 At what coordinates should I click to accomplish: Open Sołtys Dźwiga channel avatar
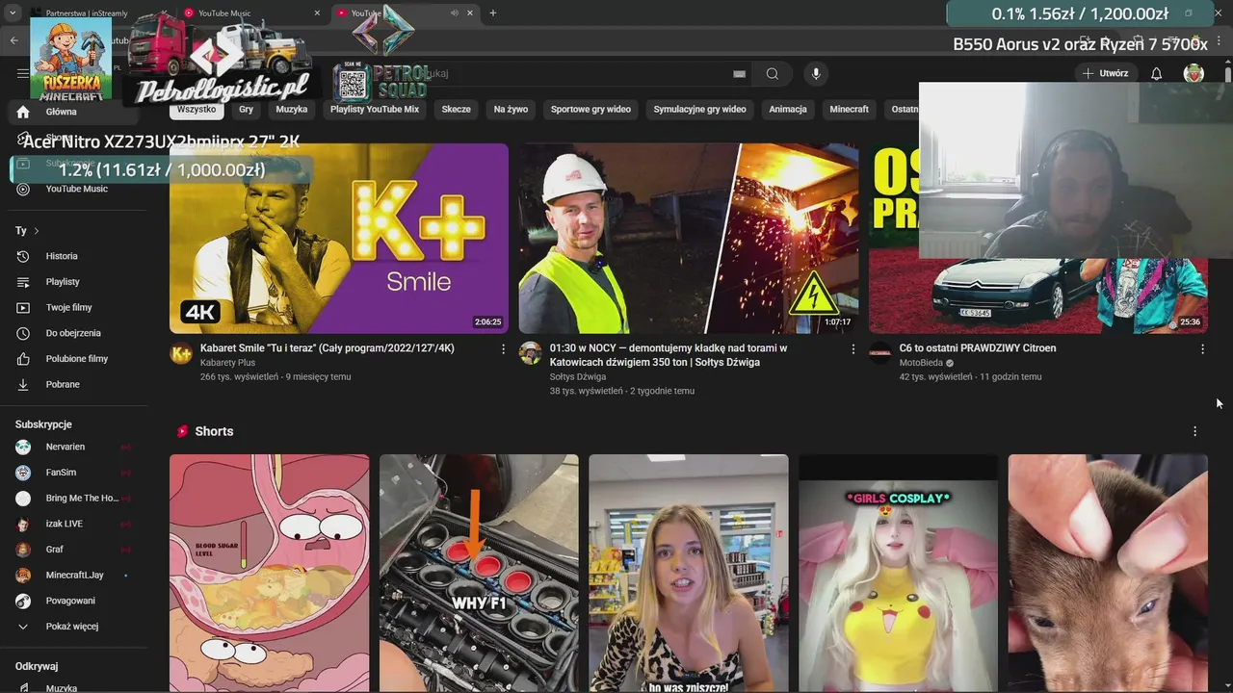pyautogui.click(x=531, y=353)
